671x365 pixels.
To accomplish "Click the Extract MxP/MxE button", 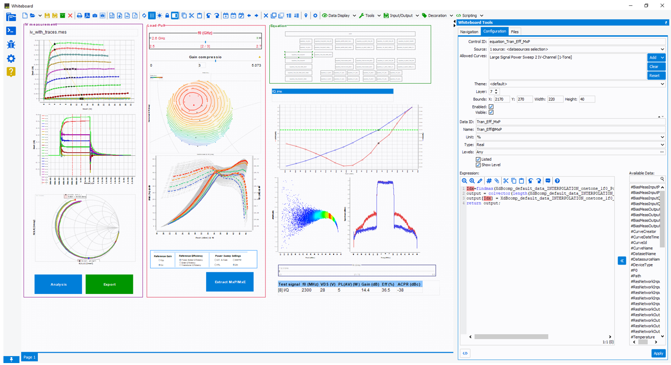I will pyautogui.click(x=230, y=282).
